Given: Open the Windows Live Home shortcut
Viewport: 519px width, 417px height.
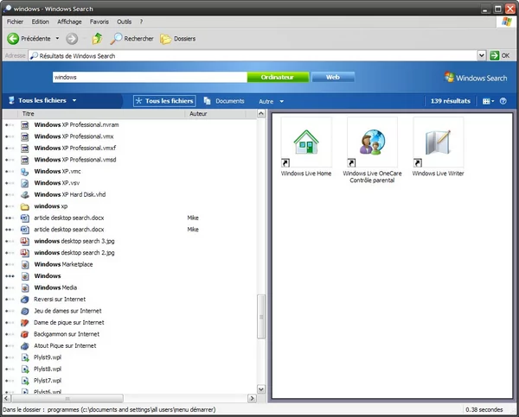Looking at the screenshot, I should [x=306, y=147].
